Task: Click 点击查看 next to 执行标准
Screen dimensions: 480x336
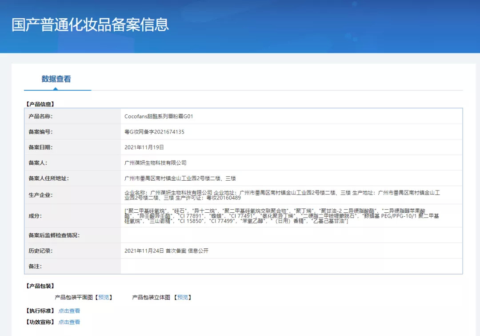Action: (x=69, y=311)
